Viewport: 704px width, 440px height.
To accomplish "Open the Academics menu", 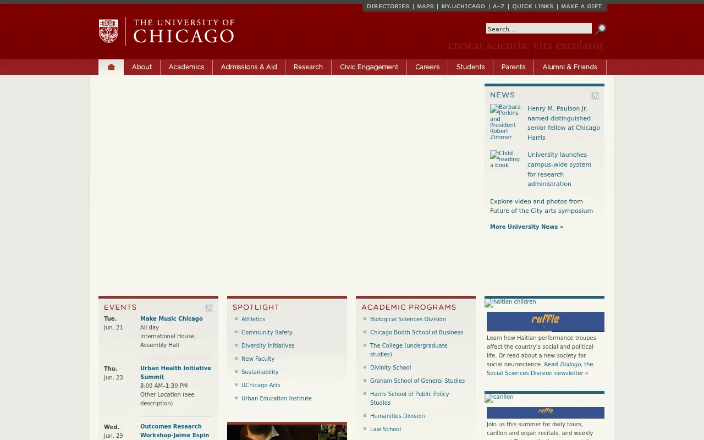I will coord(186,67).
